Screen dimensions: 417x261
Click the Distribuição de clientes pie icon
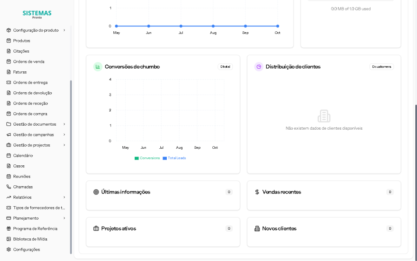point(258,67)
